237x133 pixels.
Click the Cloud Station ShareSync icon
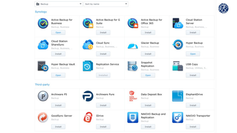(43, 45)
